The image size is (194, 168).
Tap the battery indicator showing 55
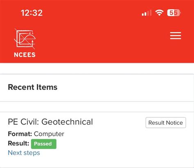tap(174, 13)
